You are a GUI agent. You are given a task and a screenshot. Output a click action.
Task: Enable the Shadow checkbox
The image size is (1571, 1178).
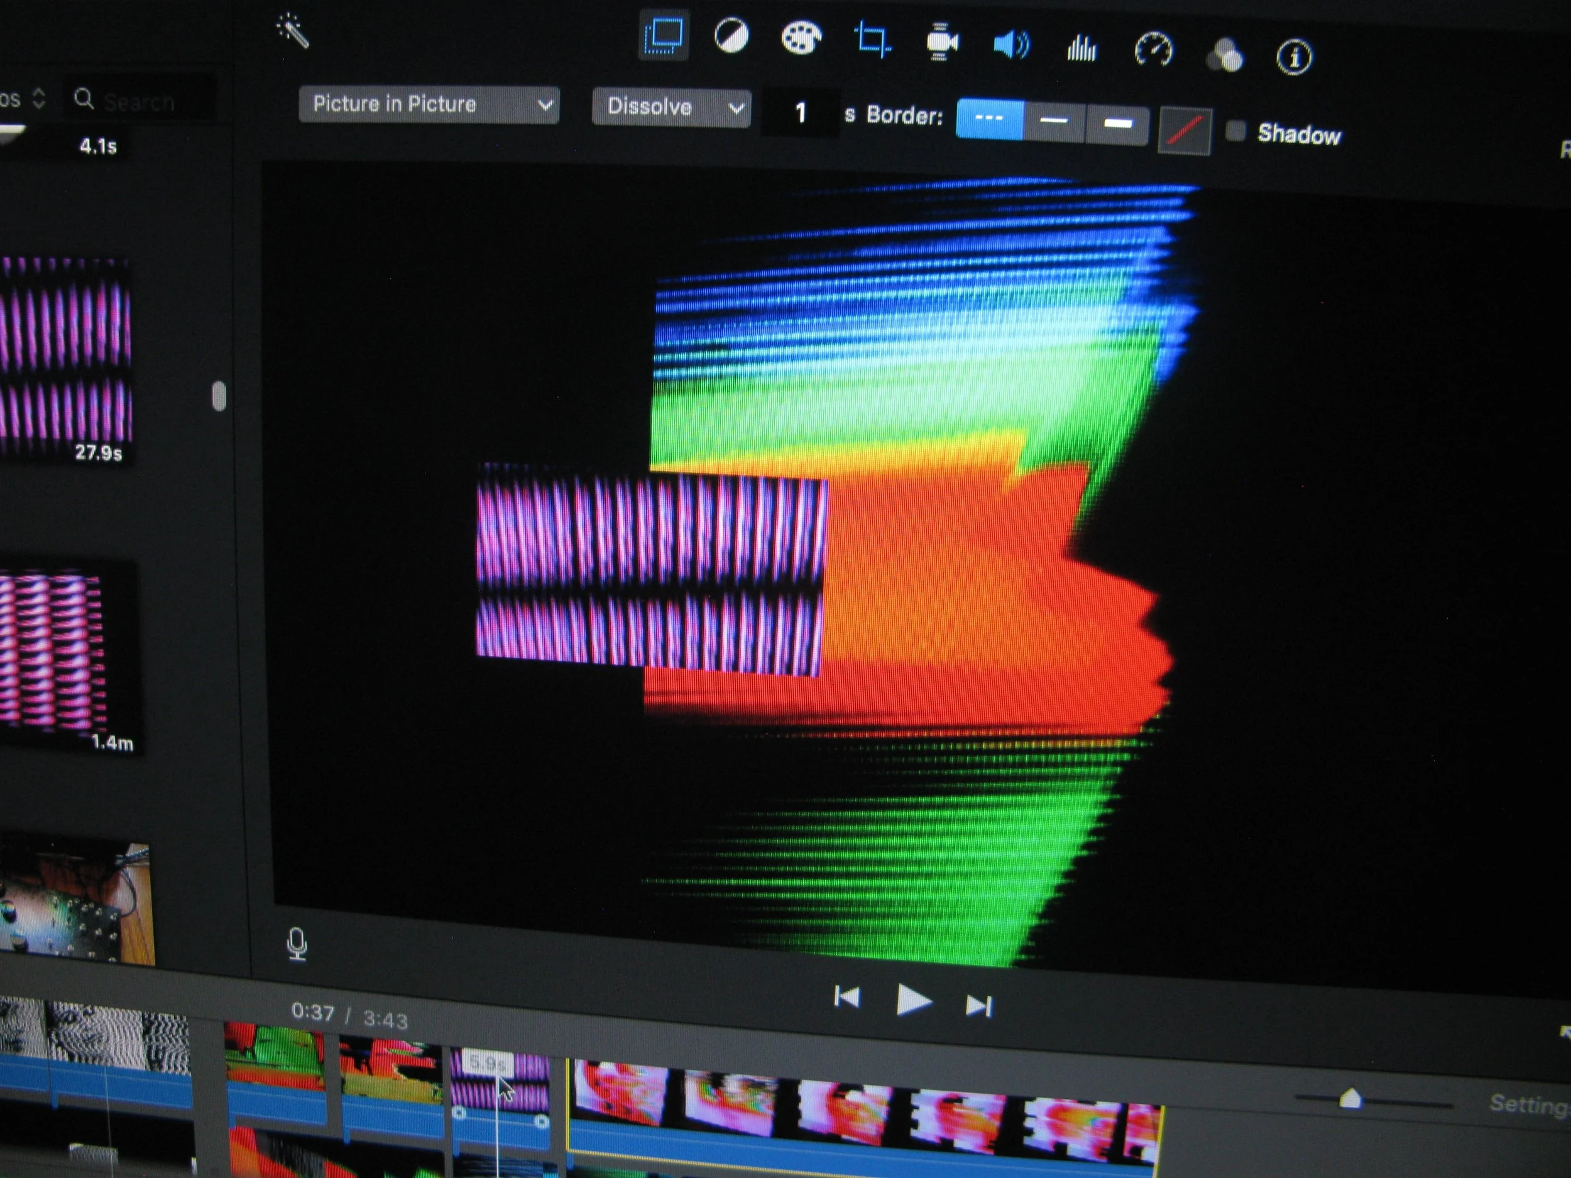(1236, 131)
